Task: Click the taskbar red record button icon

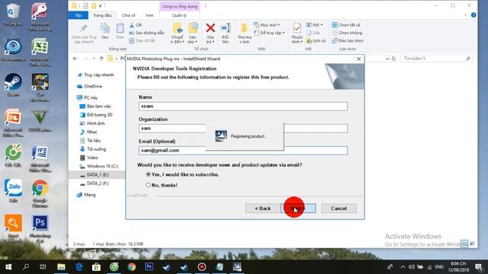Action: tap(201, 267)
